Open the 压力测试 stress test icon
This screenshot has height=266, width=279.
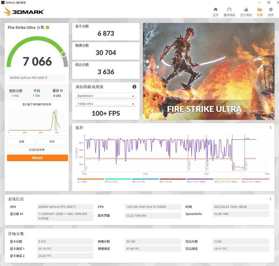(x=246, y=10)
